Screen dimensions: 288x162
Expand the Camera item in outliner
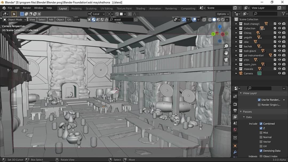[236, 73]
